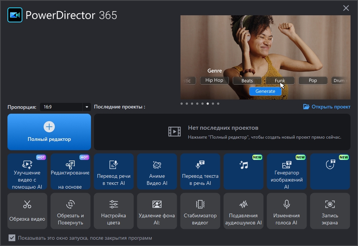Expand the aspect ratio dropdown arrow
The height and width of the screenshot is (246, 358).
tap(87, 107)
